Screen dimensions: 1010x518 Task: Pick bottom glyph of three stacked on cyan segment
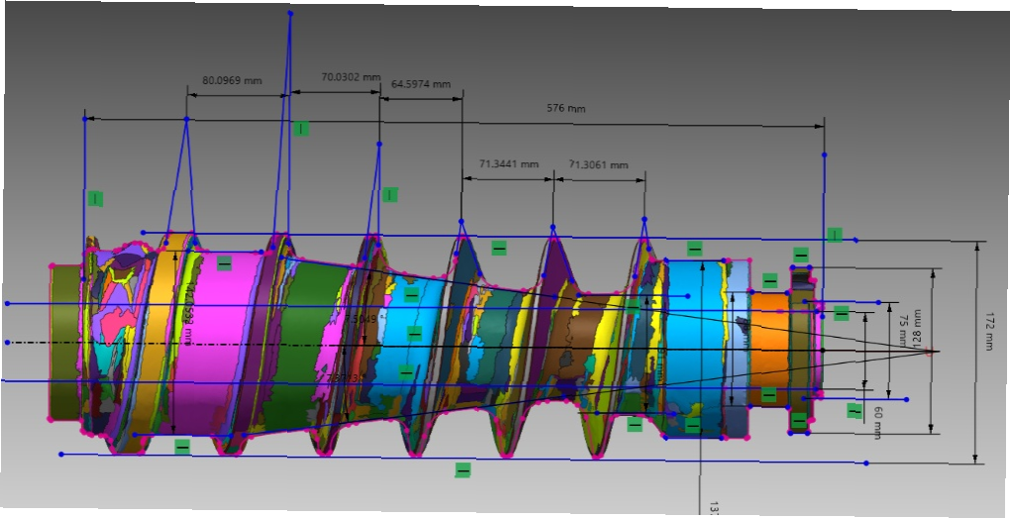(406, 371)
